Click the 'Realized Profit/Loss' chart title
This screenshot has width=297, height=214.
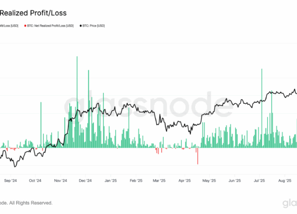(33, 13)
